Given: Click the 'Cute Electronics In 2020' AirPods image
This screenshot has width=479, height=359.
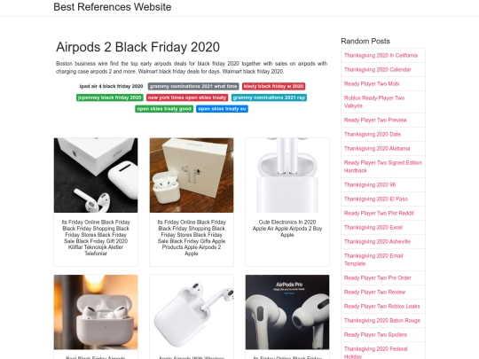Looking at the screenshot, I should pyautogui.click(x=287, y=176).
